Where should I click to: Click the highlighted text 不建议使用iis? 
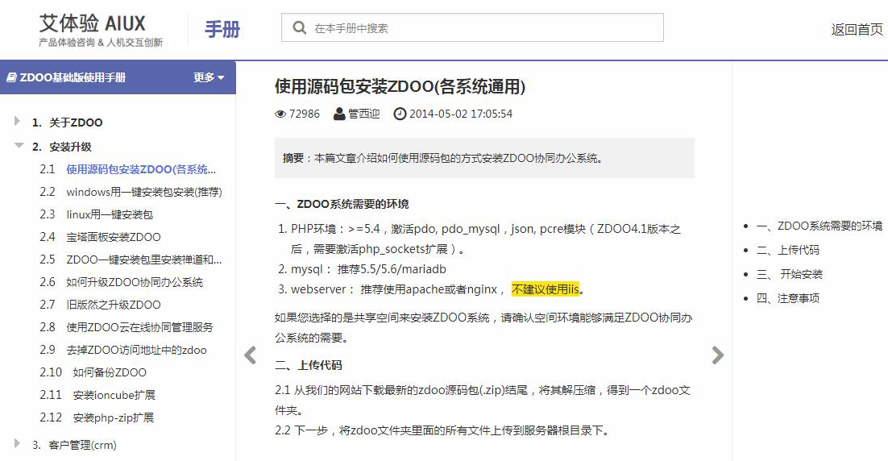(546, 289)
